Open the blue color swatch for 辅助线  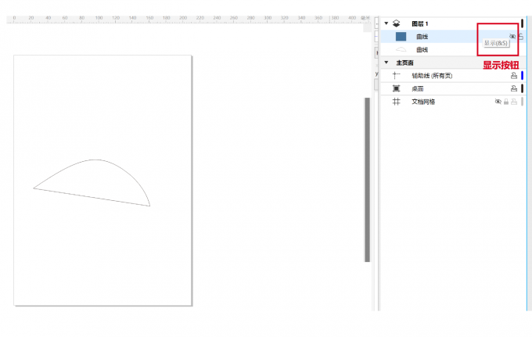523,76
